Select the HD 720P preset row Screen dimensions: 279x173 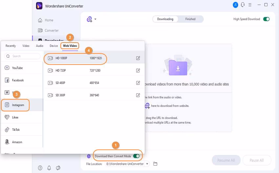[x=94, y=70]
